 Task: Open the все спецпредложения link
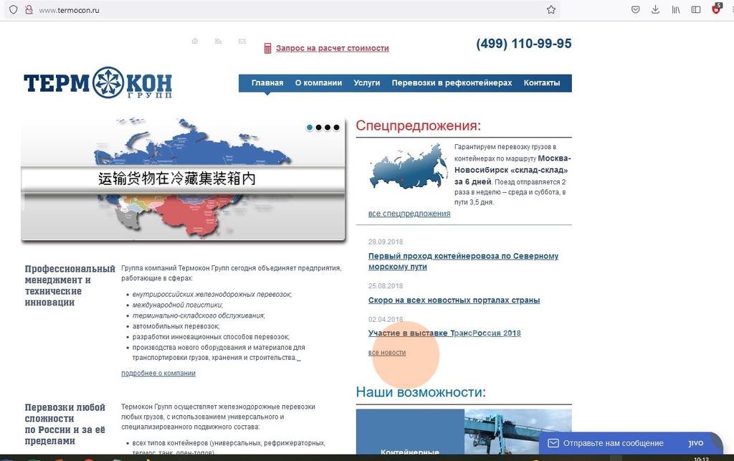click(x=409, y=214)
